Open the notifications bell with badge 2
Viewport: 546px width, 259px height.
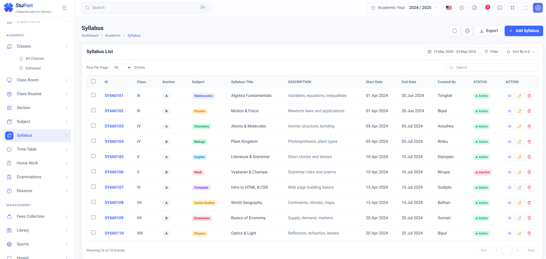pos(487,8)
